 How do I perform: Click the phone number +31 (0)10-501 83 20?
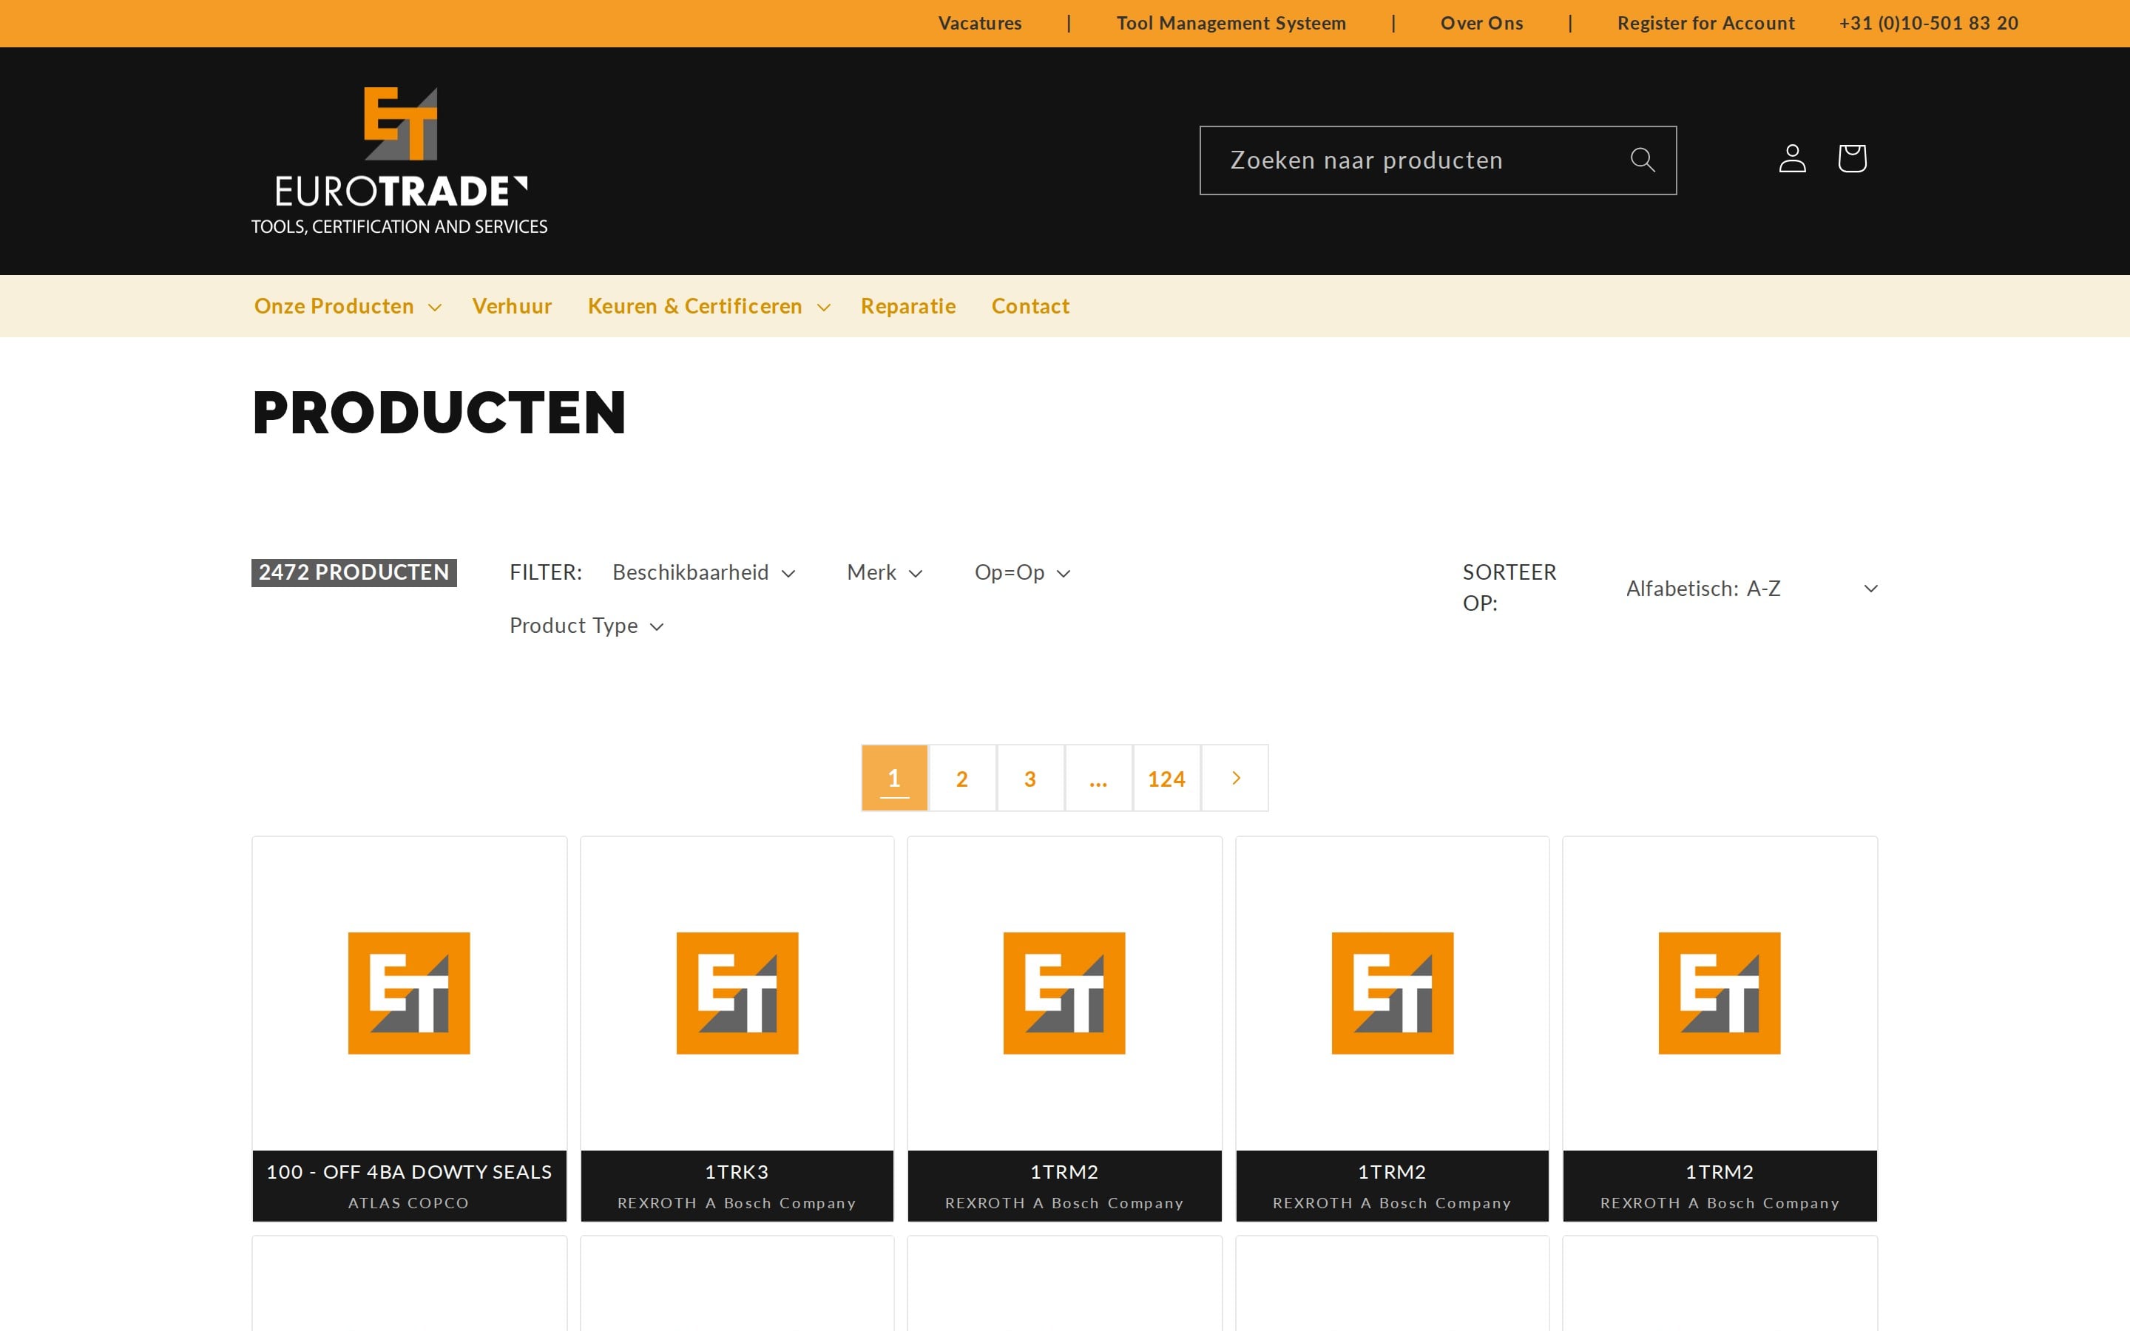pyautogui.click(x=1927, y=24)
